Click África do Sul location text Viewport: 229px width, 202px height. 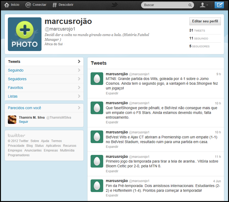pyautogui.click(x=54, y=44)
